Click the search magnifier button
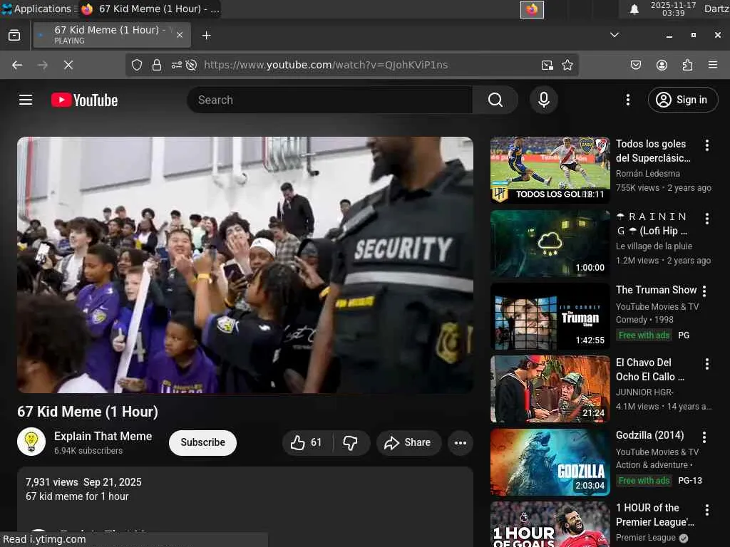Viewport: 730px width, 547px height. [x=495, y=100]
